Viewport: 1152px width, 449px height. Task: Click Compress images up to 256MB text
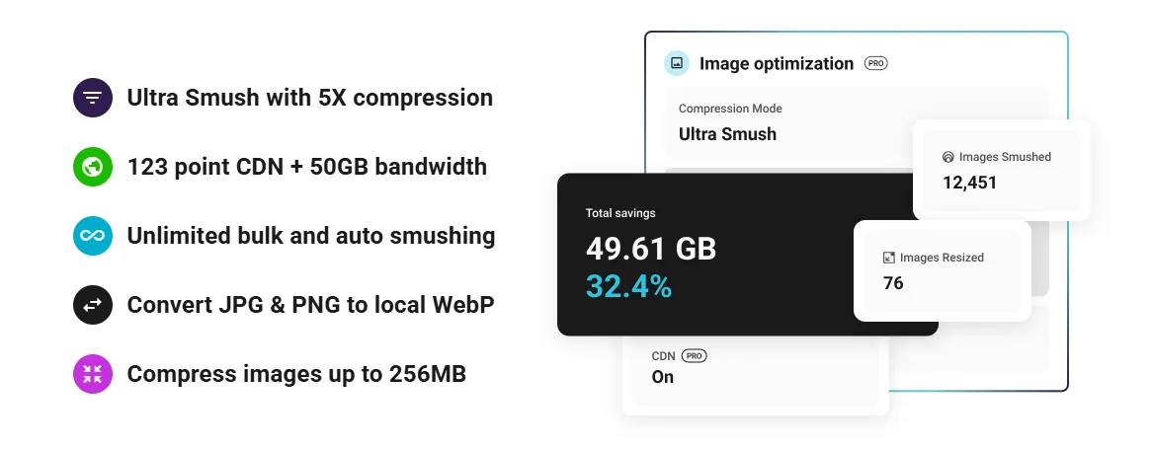coord(296,374)
